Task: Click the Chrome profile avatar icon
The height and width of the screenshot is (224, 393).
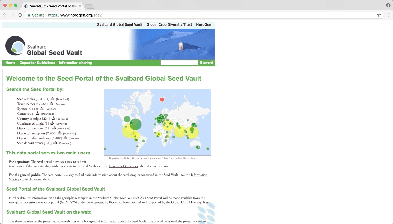Action: 388,5
